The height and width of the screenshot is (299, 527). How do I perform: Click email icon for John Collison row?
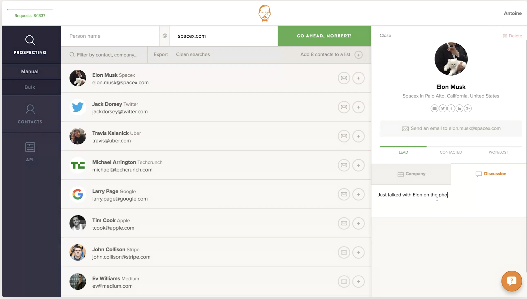pos(344,252)
